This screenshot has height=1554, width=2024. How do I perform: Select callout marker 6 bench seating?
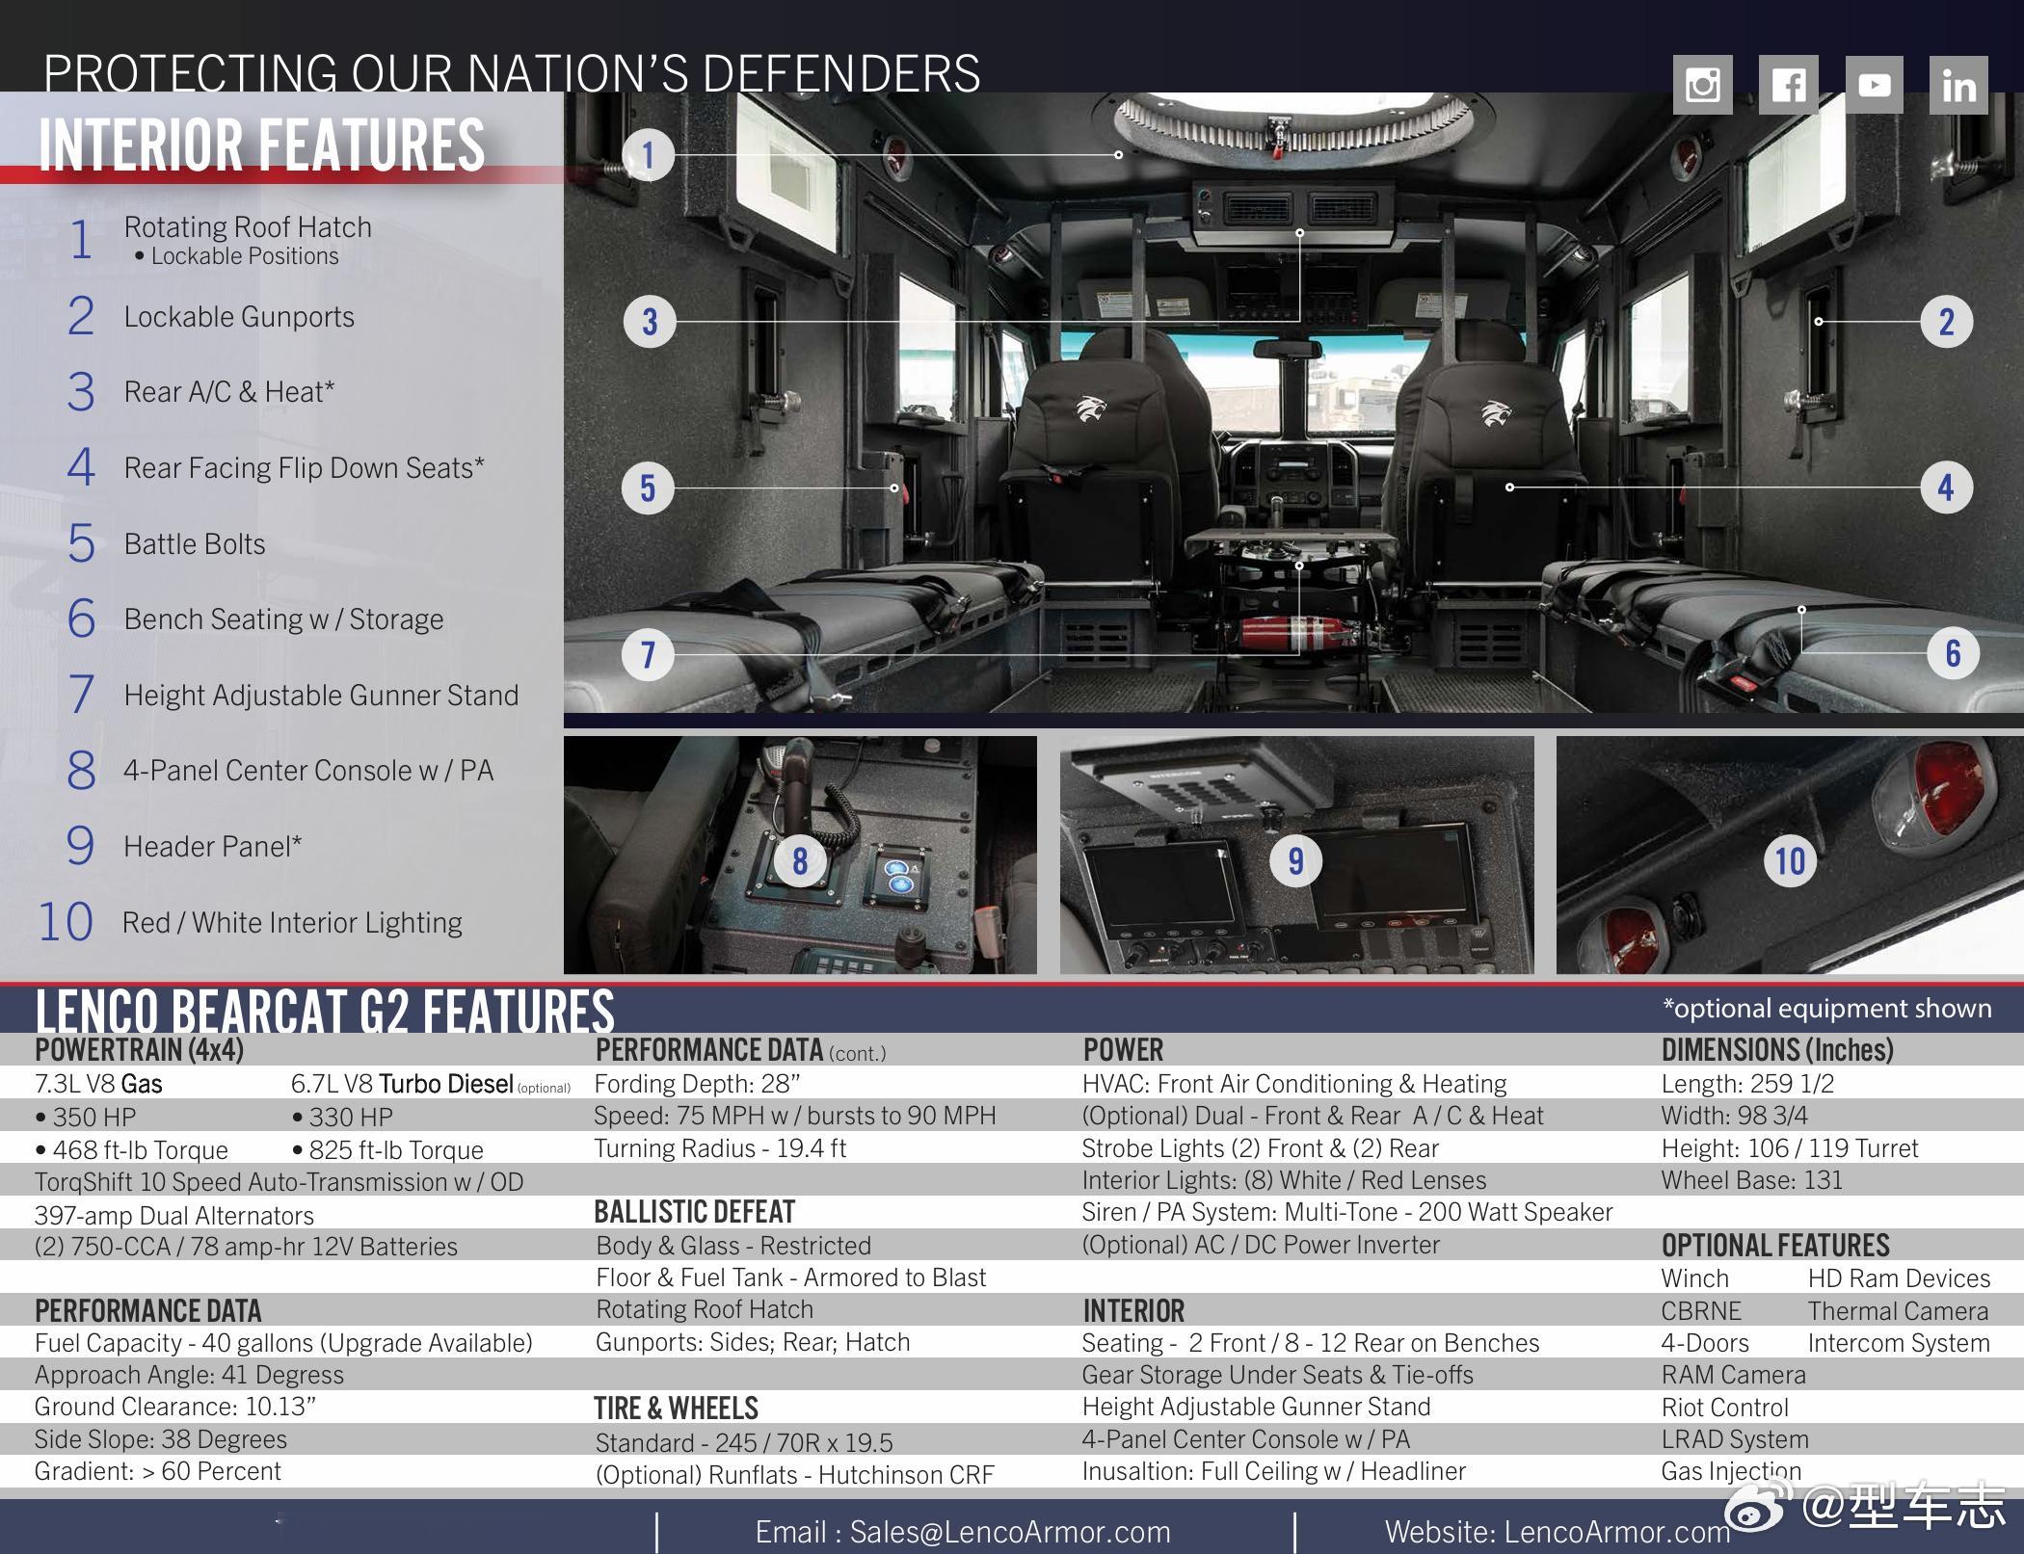point(1952,653)
